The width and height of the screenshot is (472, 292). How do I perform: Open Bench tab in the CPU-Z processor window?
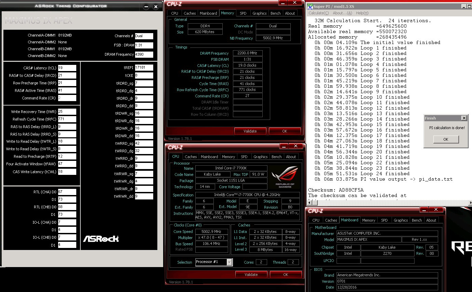point(276,157)
